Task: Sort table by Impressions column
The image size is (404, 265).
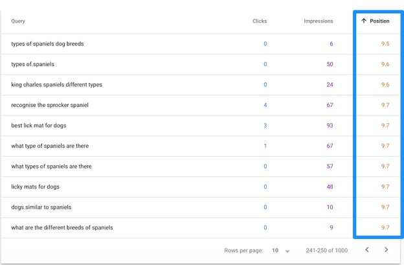Action: [x=318, y=21]
